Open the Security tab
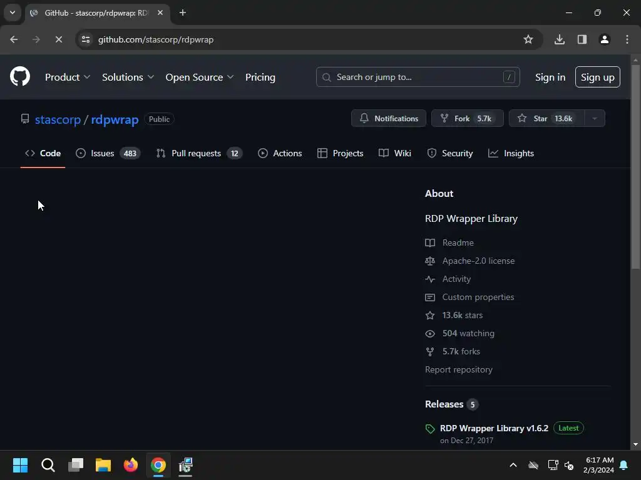 tap(449, 154)
